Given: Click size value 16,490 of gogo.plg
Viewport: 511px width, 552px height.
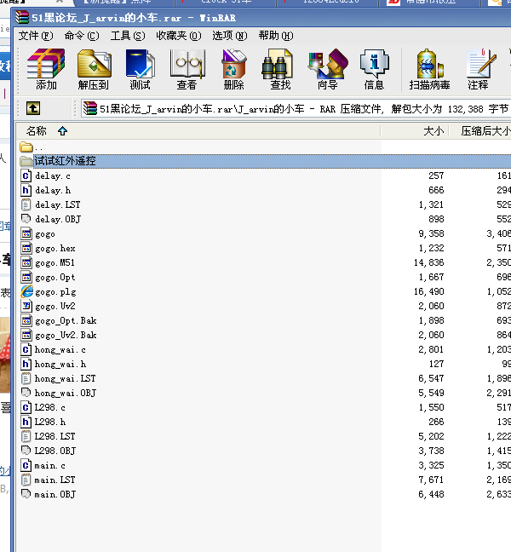Looking at the screenshot, I should click(428, 291).
